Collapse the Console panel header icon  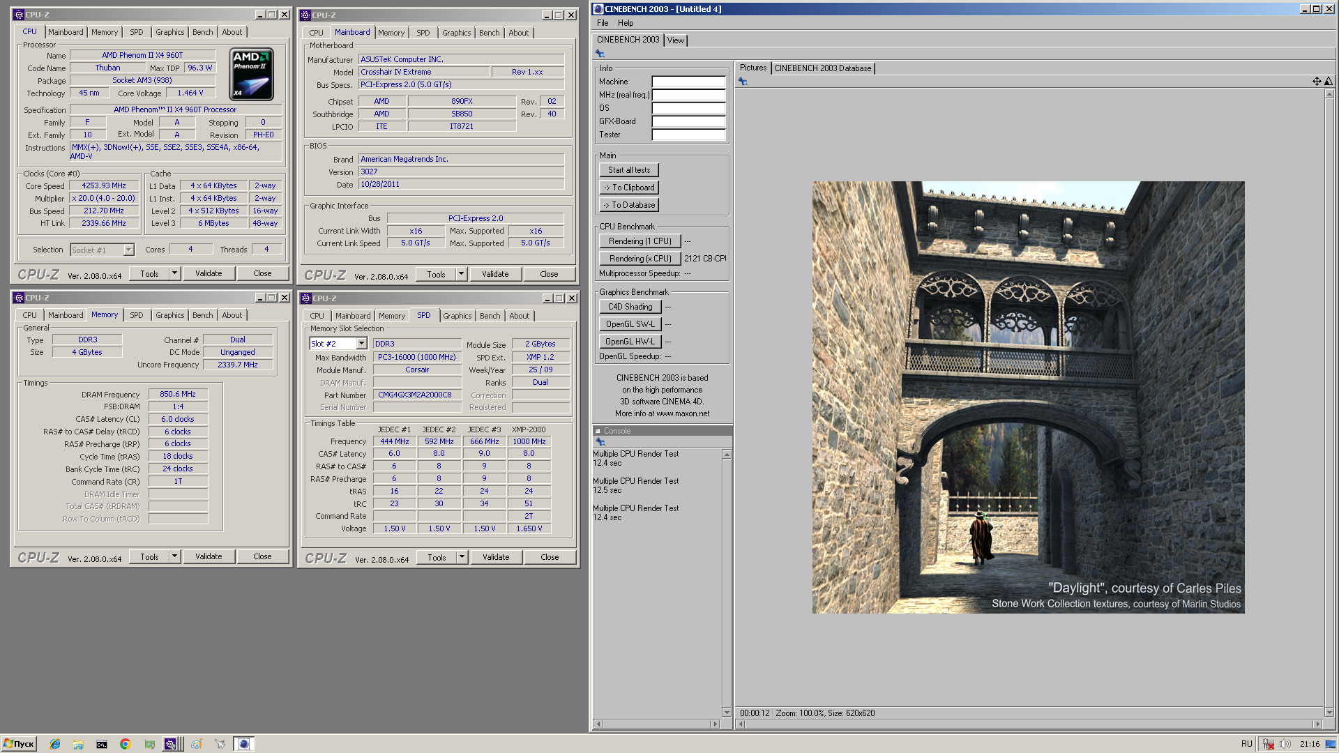[598, 431]
